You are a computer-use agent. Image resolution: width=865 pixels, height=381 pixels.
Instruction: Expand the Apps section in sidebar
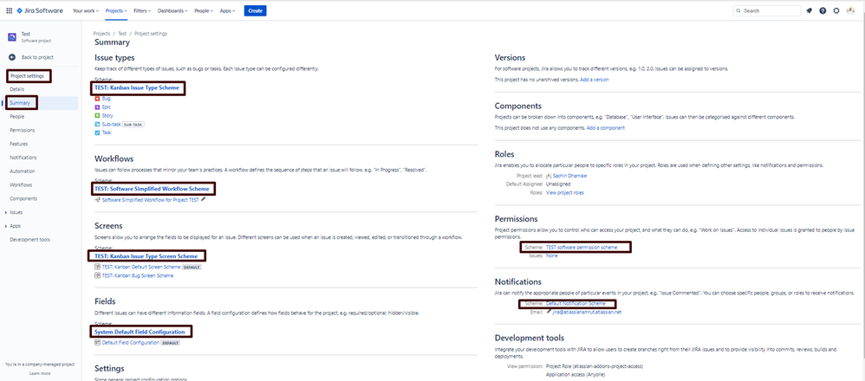pyautogui.click(x=6, y=226)
